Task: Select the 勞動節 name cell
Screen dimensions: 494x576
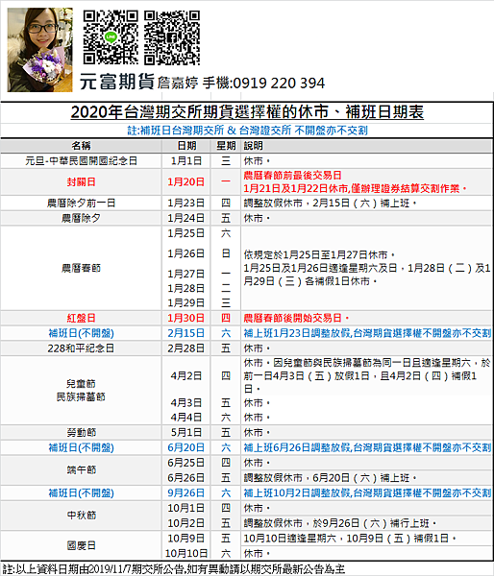Action: point(81,432)
